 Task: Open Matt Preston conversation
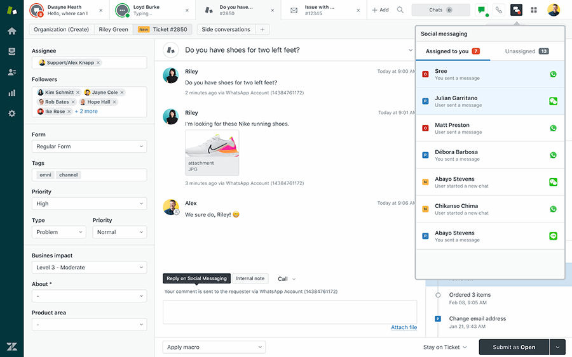tap(490, 128)
